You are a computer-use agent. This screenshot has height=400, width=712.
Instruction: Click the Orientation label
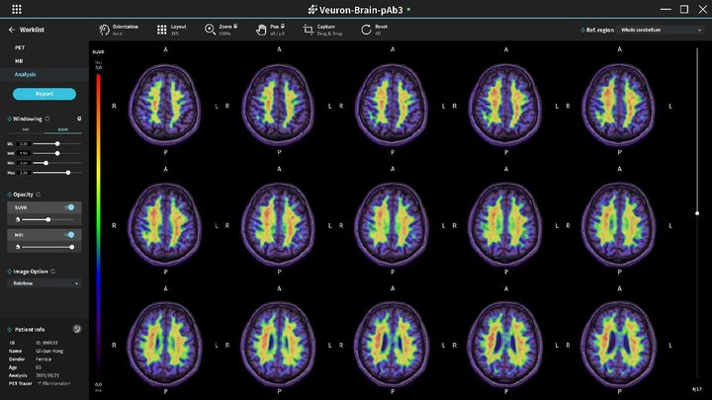[126, 27]
